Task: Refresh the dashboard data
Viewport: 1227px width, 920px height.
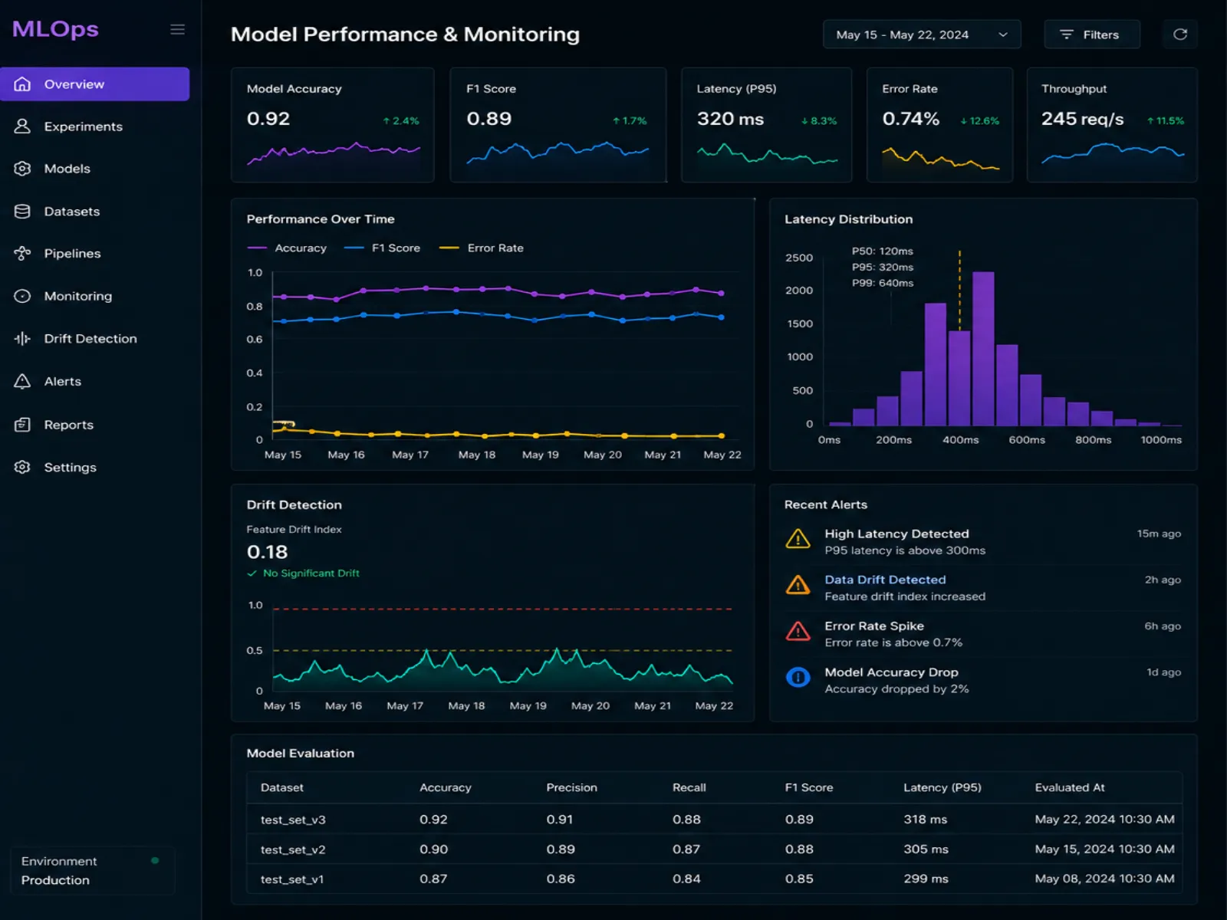Action: click(1180, 34)
